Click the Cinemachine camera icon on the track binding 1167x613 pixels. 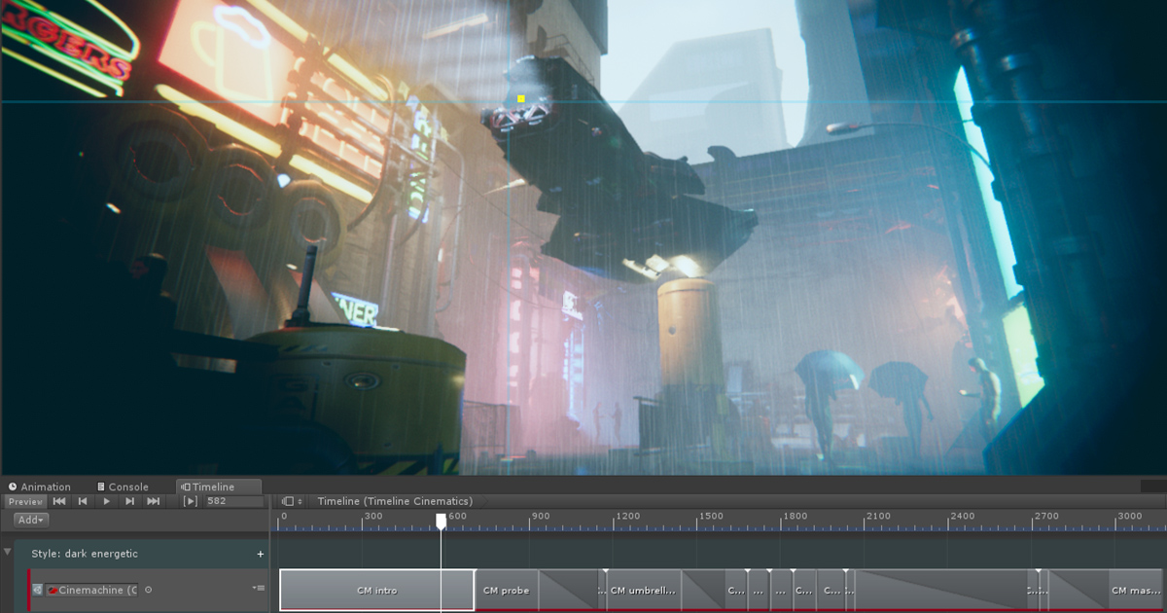(53, 590)
